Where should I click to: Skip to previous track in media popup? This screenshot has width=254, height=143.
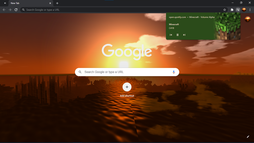coord(171,35)
